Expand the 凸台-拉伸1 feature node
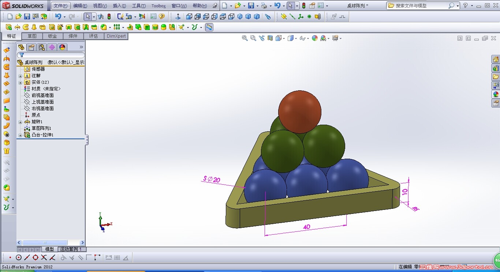This screenshot has width=500, height=272. point(20,135)
